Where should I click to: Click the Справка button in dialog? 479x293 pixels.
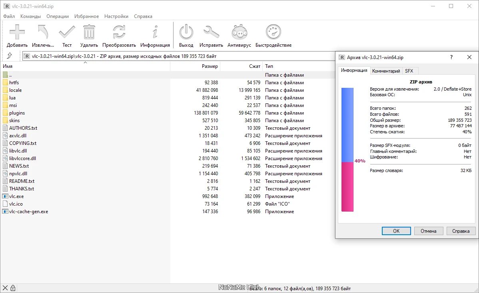(x=461, y=231)
